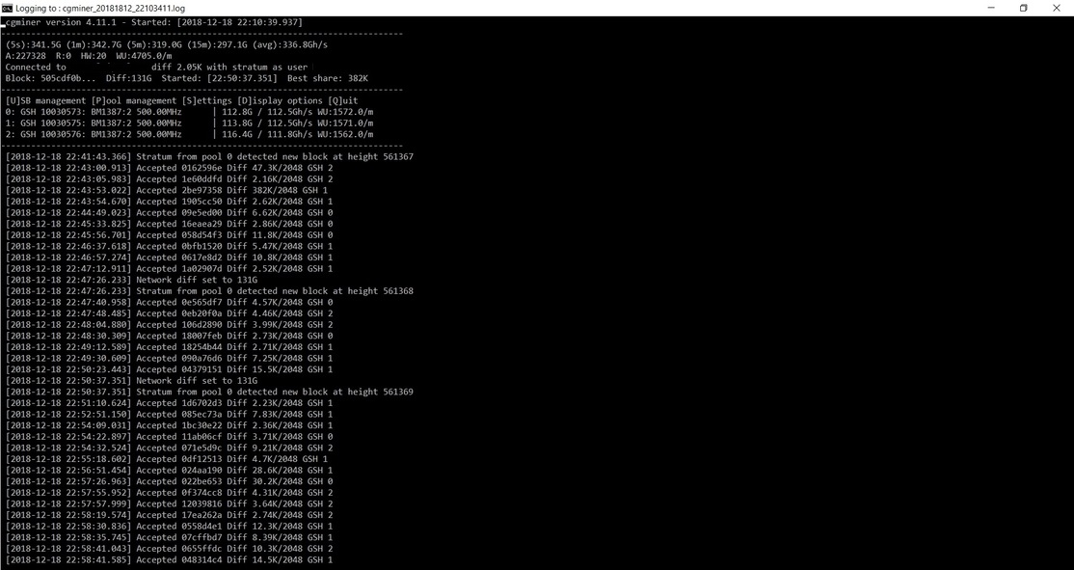Click the command prompt icon in title bar
This screenshot has width=1074, height=570.
tap(7, 9)
